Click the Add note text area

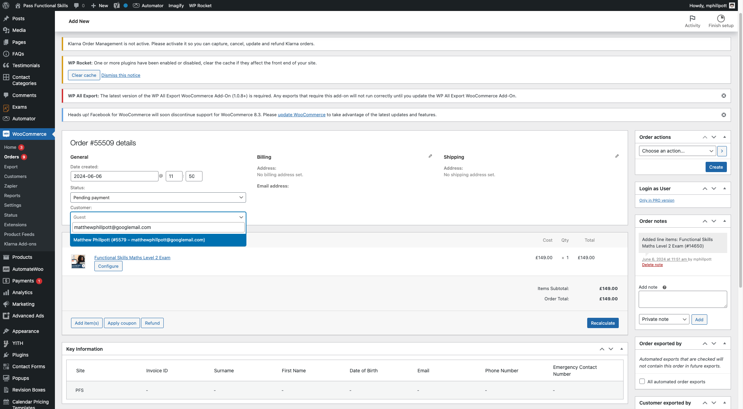click(683, 299)
